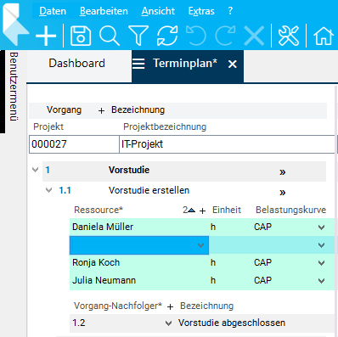Click sort indicator 2 beside Ressource

click(x=189, y=210)
